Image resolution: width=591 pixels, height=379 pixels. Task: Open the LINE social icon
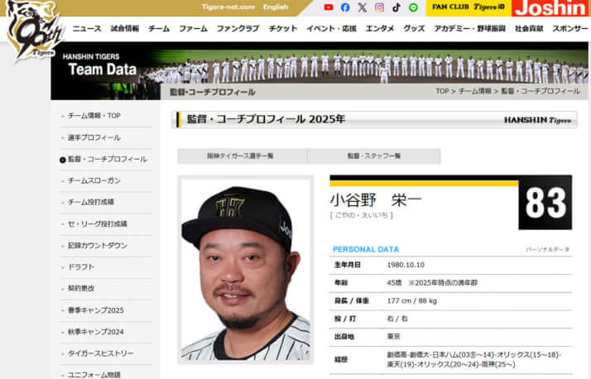coord(413,7)
